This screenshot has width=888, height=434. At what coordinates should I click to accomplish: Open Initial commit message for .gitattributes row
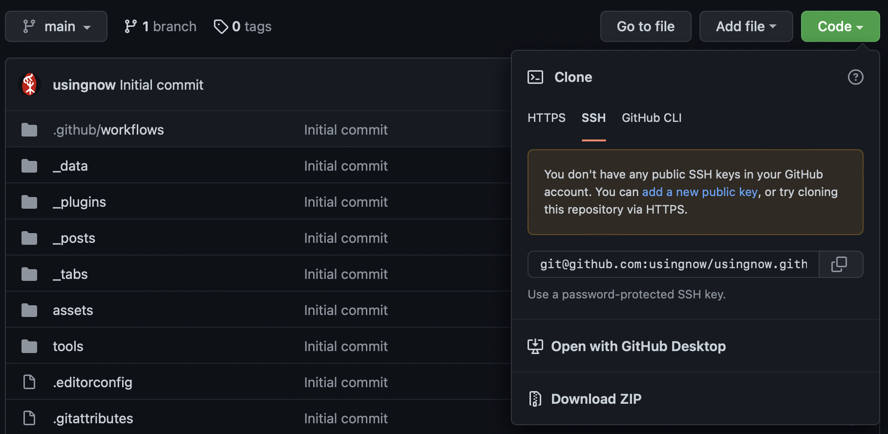point(346,418)
